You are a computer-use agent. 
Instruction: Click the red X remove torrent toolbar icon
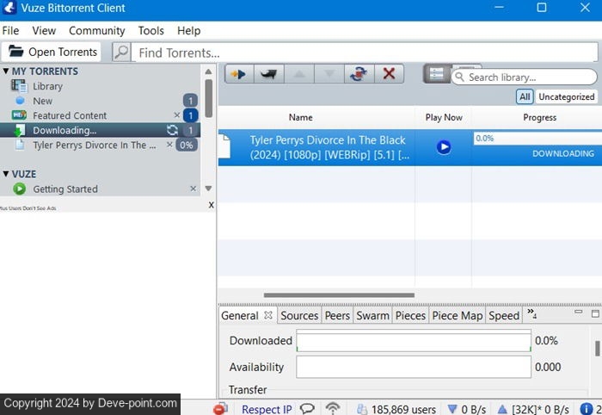388,75
